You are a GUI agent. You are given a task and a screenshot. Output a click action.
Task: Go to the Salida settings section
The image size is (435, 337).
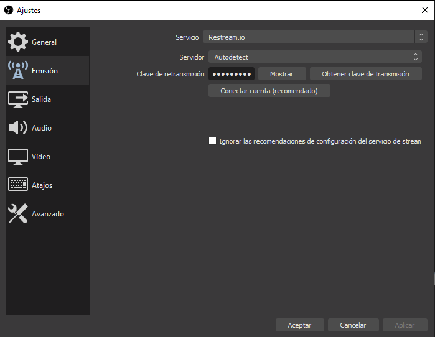pos(47,99)
